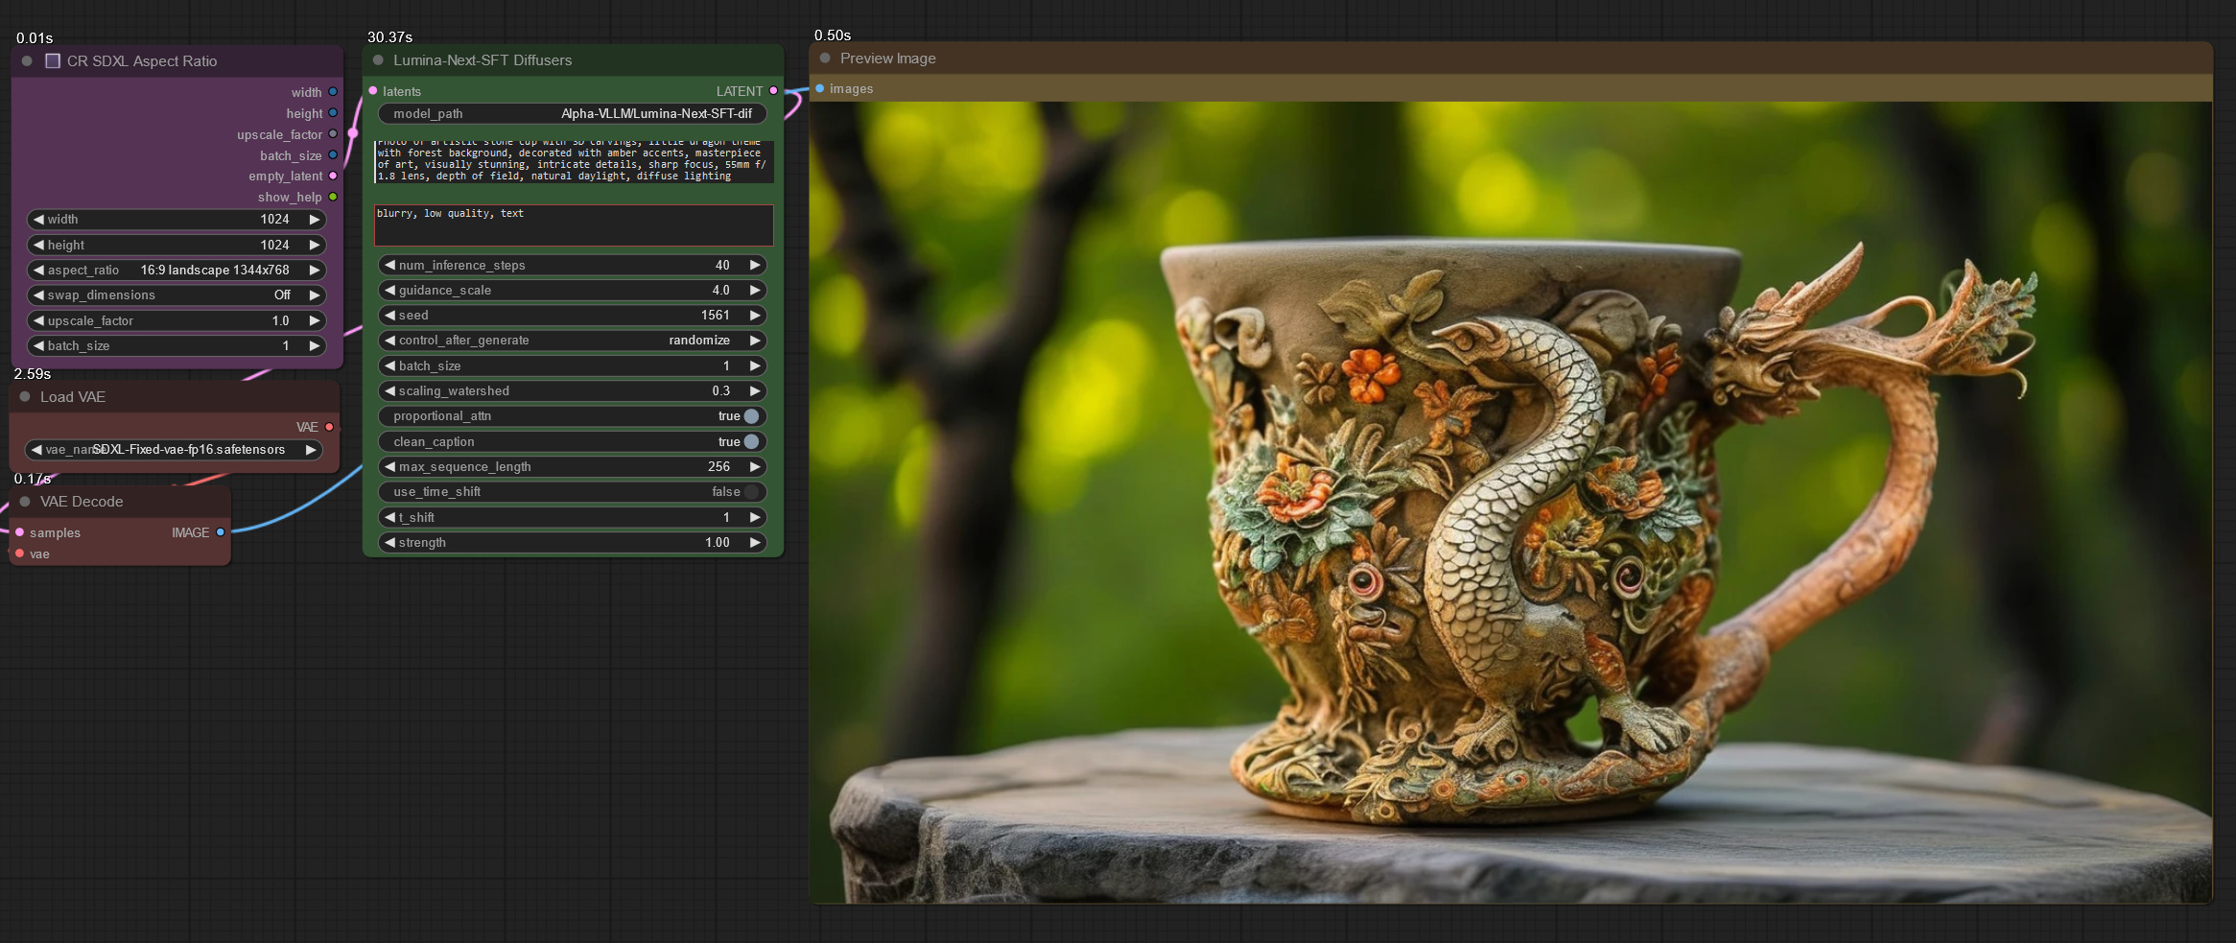The width and height of the screenshot is (2236, 943).
Task: Click the VAE output dot on Load VAE
Action: point(327,427)
